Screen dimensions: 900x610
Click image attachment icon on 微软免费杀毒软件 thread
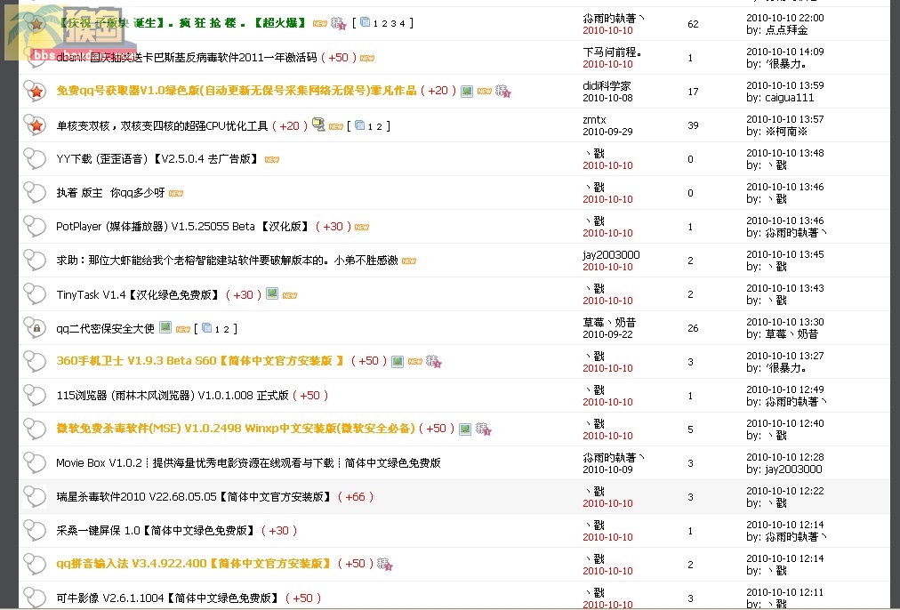pyautogui.click(x=465, y=429)
